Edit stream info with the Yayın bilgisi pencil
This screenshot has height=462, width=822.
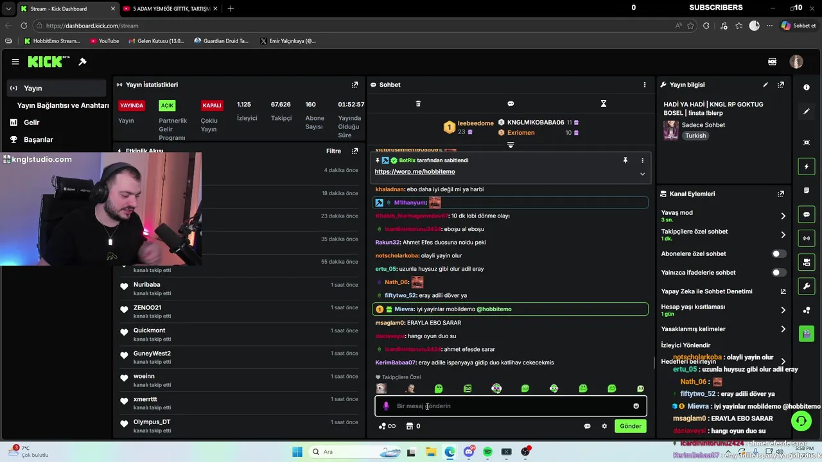[x=765, y=85]
